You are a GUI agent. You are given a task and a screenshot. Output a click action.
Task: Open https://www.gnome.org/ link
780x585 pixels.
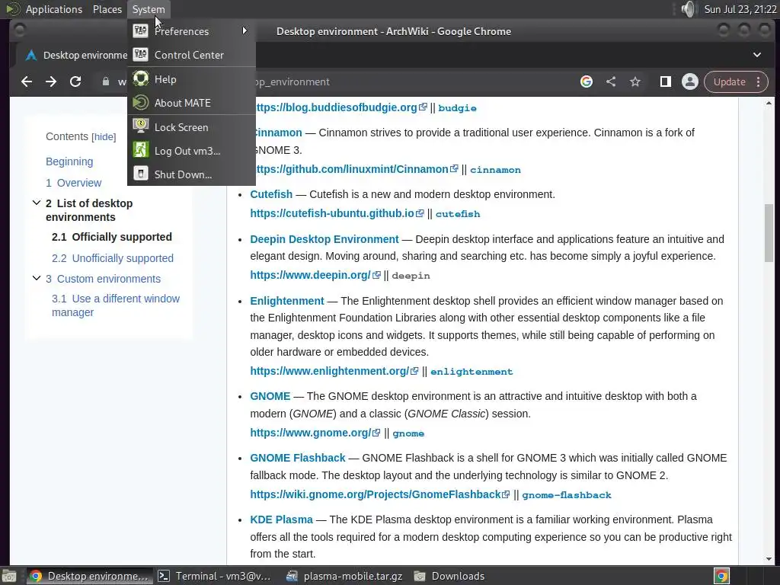pyautogui.click(x=315, y=433)
